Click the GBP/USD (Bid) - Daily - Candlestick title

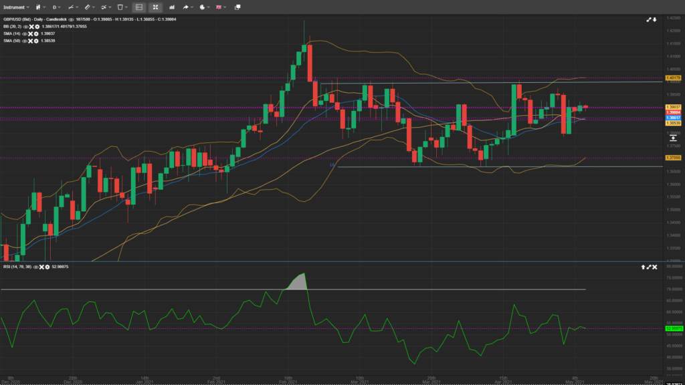click(x=35, y=19)
